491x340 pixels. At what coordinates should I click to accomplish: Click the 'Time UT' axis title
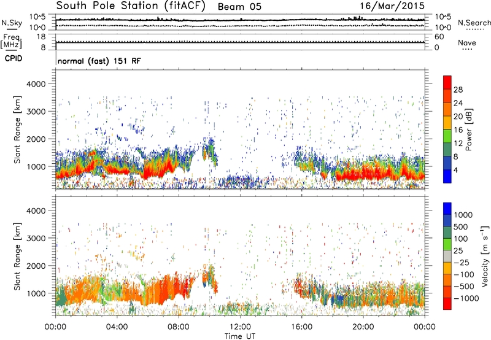coord(240,336)
